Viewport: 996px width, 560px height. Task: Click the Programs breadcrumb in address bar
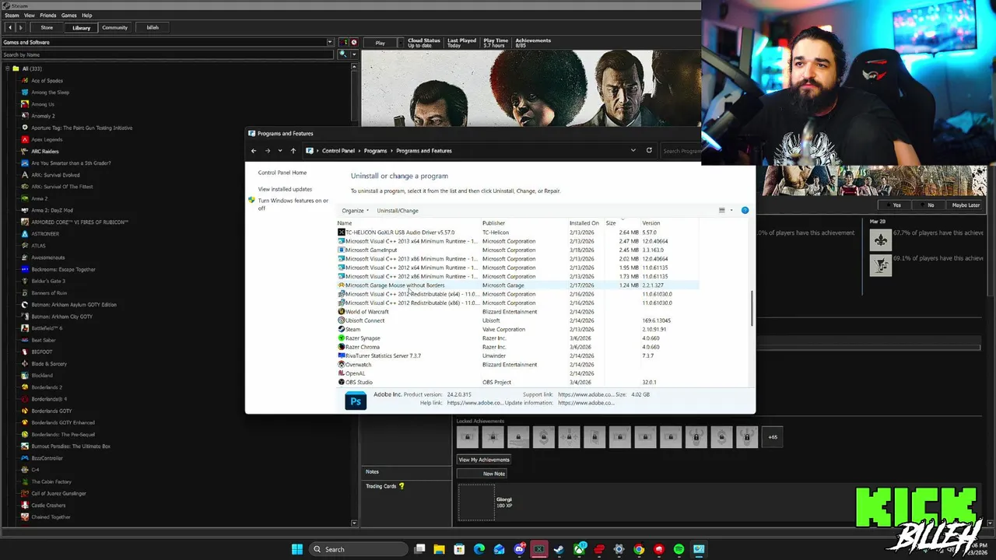(x=375, y=151)
